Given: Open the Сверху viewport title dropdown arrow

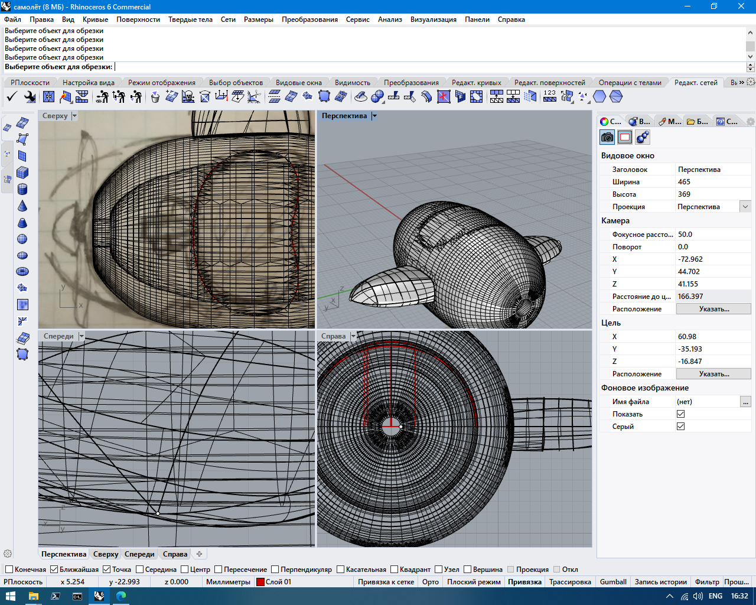Looking at the screenshot, I should pos(74,116).
